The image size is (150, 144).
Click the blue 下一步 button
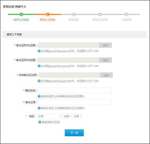tap(74, 133)
